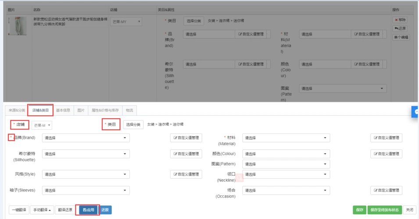
Task: Click the 选择分类 button in editor panel
Action: [x=133, y=125]
